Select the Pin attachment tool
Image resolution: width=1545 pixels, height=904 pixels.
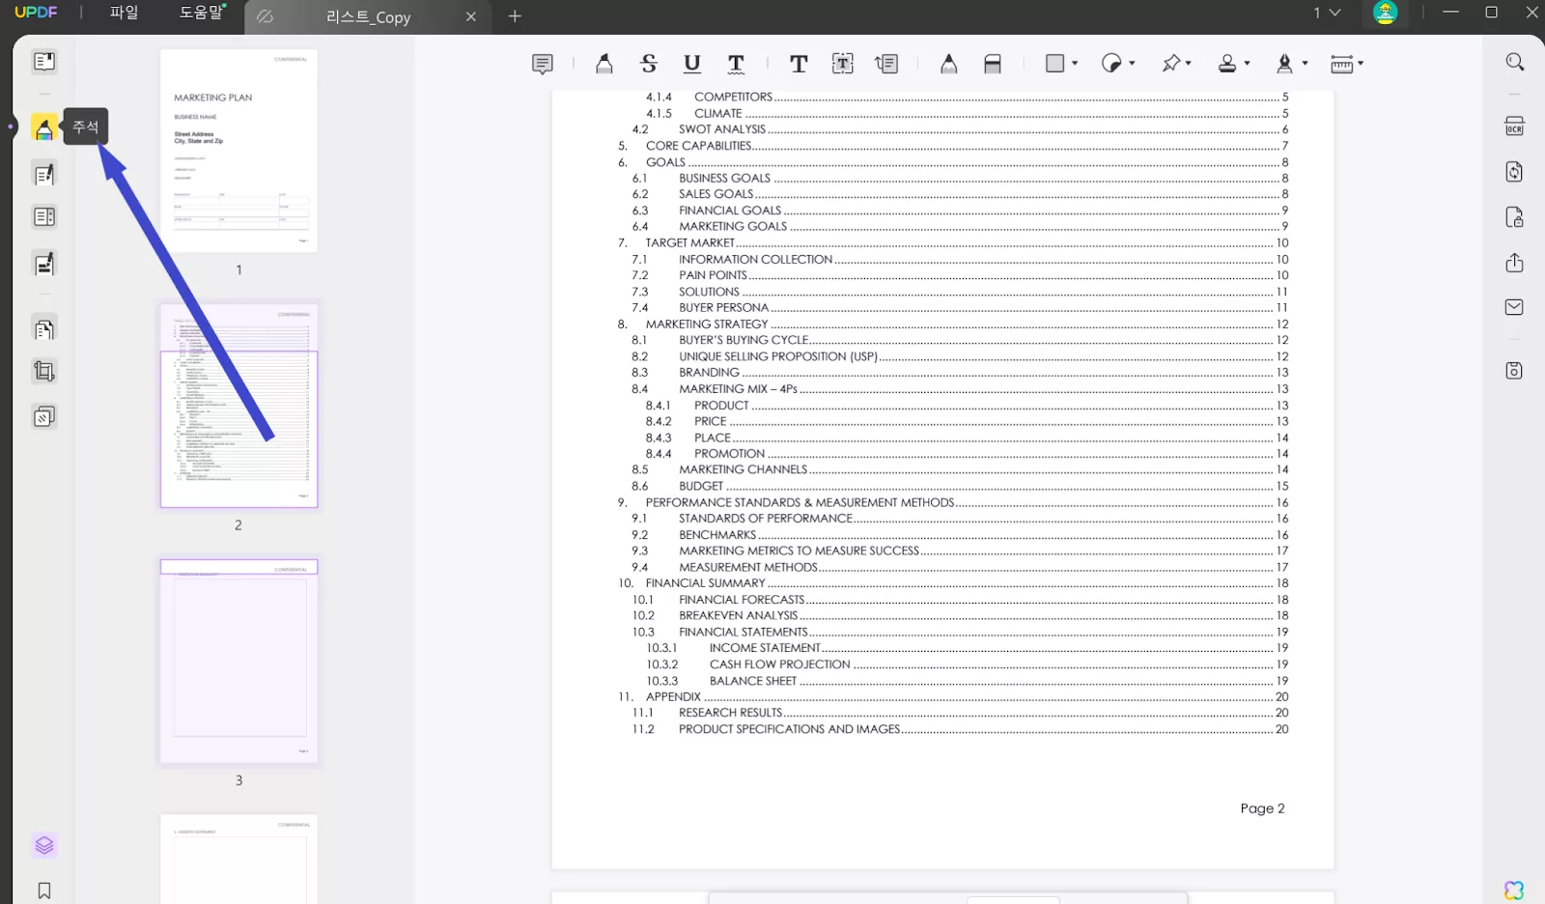pos(1171,63)
